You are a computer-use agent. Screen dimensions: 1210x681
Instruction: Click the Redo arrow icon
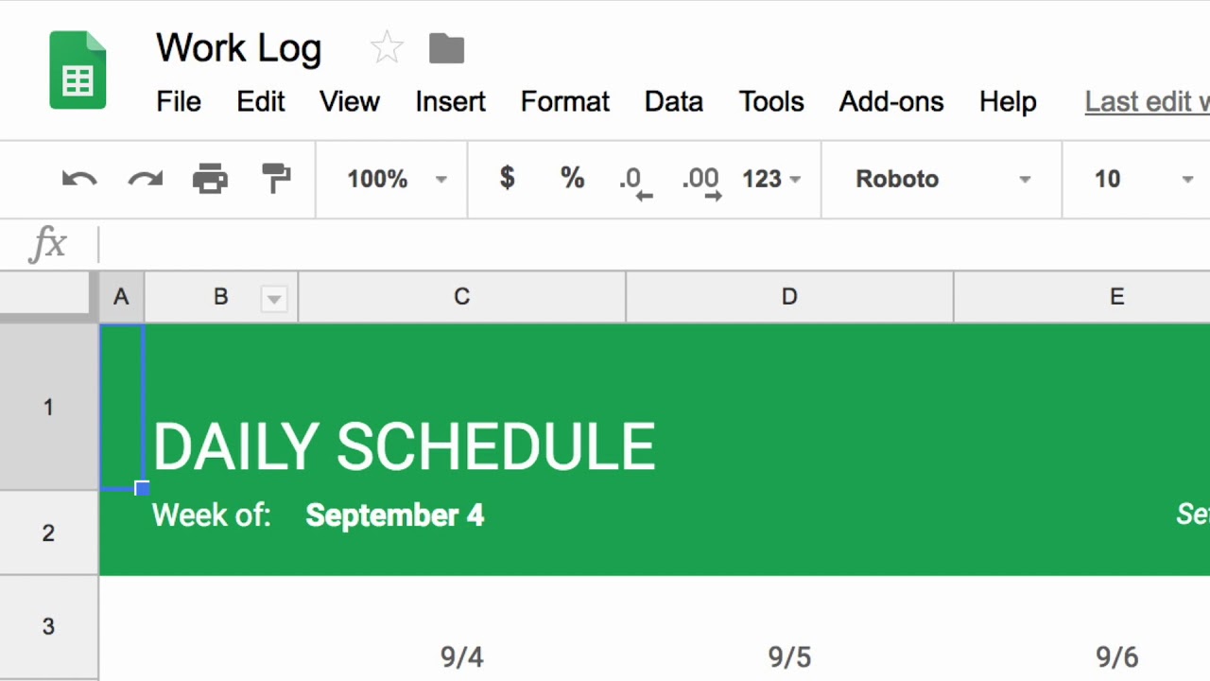(x=146, y=179)
